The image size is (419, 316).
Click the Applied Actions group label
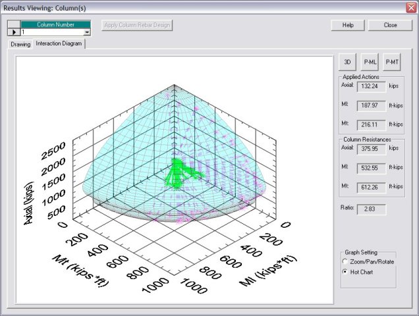click(x=361, y=77)
